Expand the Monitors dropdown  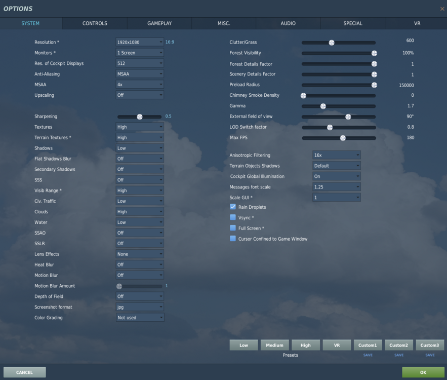(140, 53)
